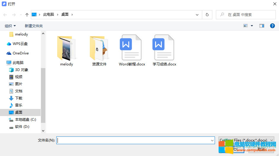This screenshot has width=279, height=156.
Task: Open the 组织 dropdown menu
Action: (x=10, y=26)
